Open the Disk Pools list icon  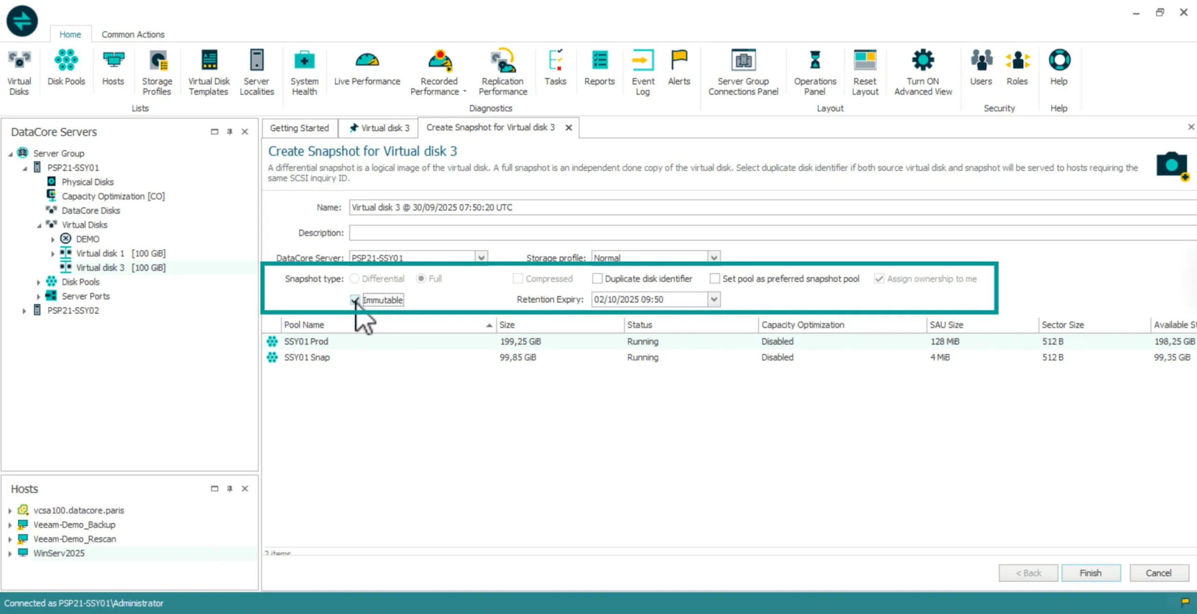[66, 61]
